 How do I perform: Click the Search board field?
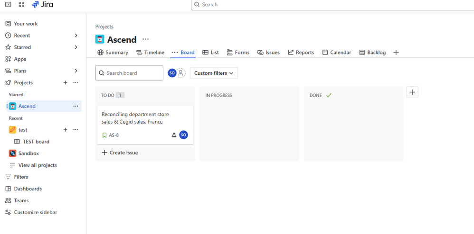coord(129,73)
